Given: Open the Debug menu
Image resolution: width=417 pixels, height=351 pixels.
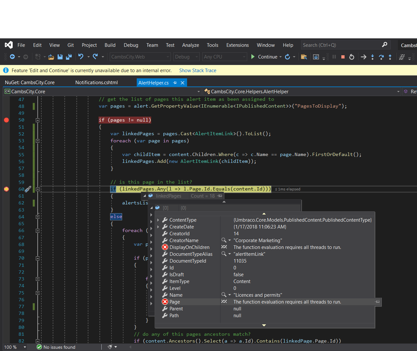Looking at the screenshot, I should [131, 45].
